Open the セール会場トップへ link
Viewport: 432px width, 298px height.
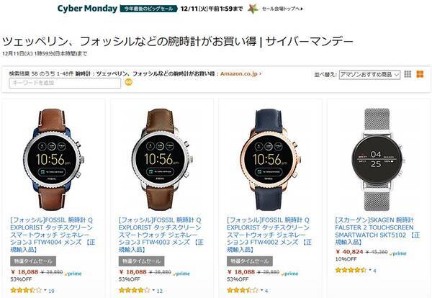[283, 9]
